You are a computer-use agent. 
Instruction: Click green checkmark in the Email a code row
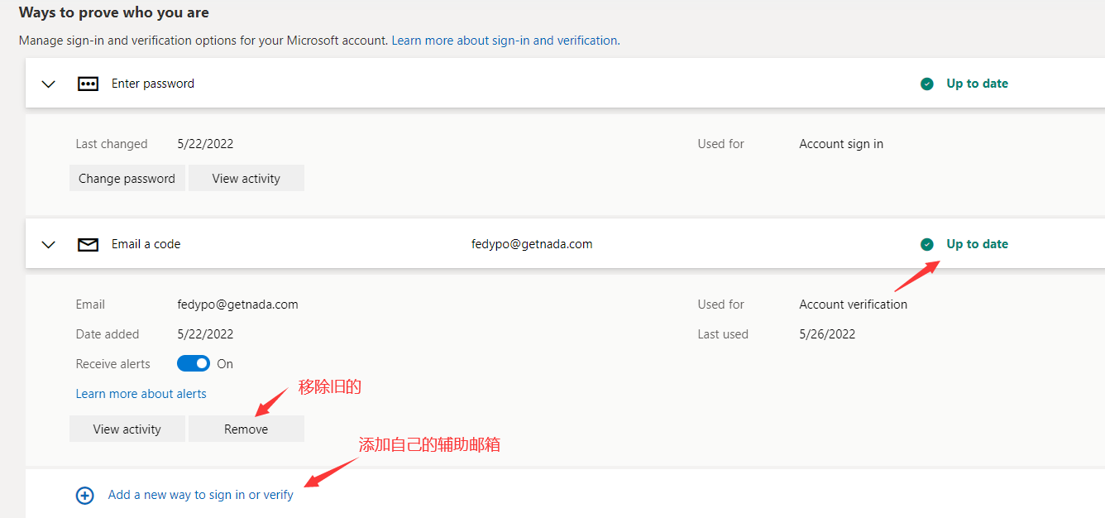pyautogui.click(x=927, y=244)
